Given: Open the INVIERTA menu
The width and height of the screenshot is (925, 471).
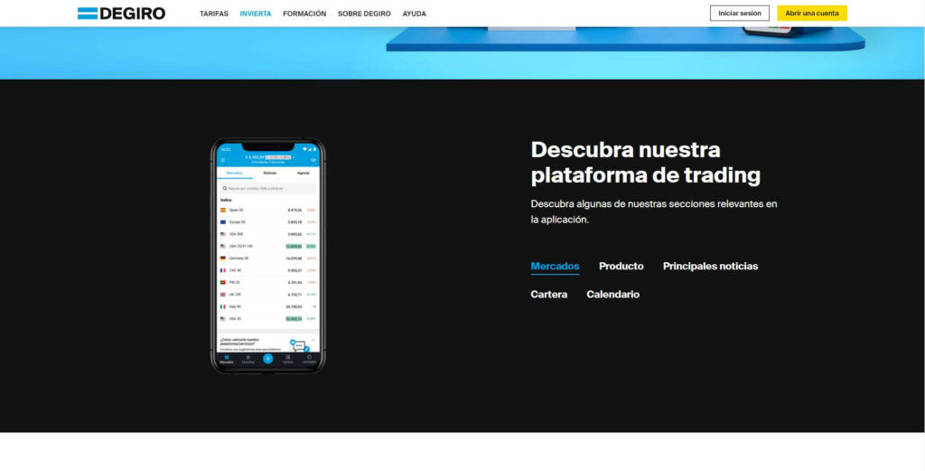Looking at the screenshot, I should pos(256,14).
